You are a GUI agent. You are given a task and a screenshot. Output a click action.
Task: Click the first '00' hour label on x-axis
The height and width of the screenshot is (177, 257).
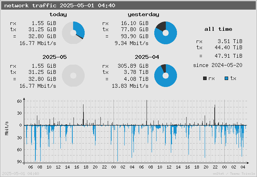[113, 167]
